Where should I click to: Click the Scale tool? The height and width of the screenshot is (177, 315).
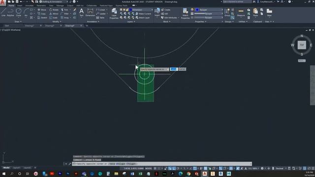click(x=54, y=18)
